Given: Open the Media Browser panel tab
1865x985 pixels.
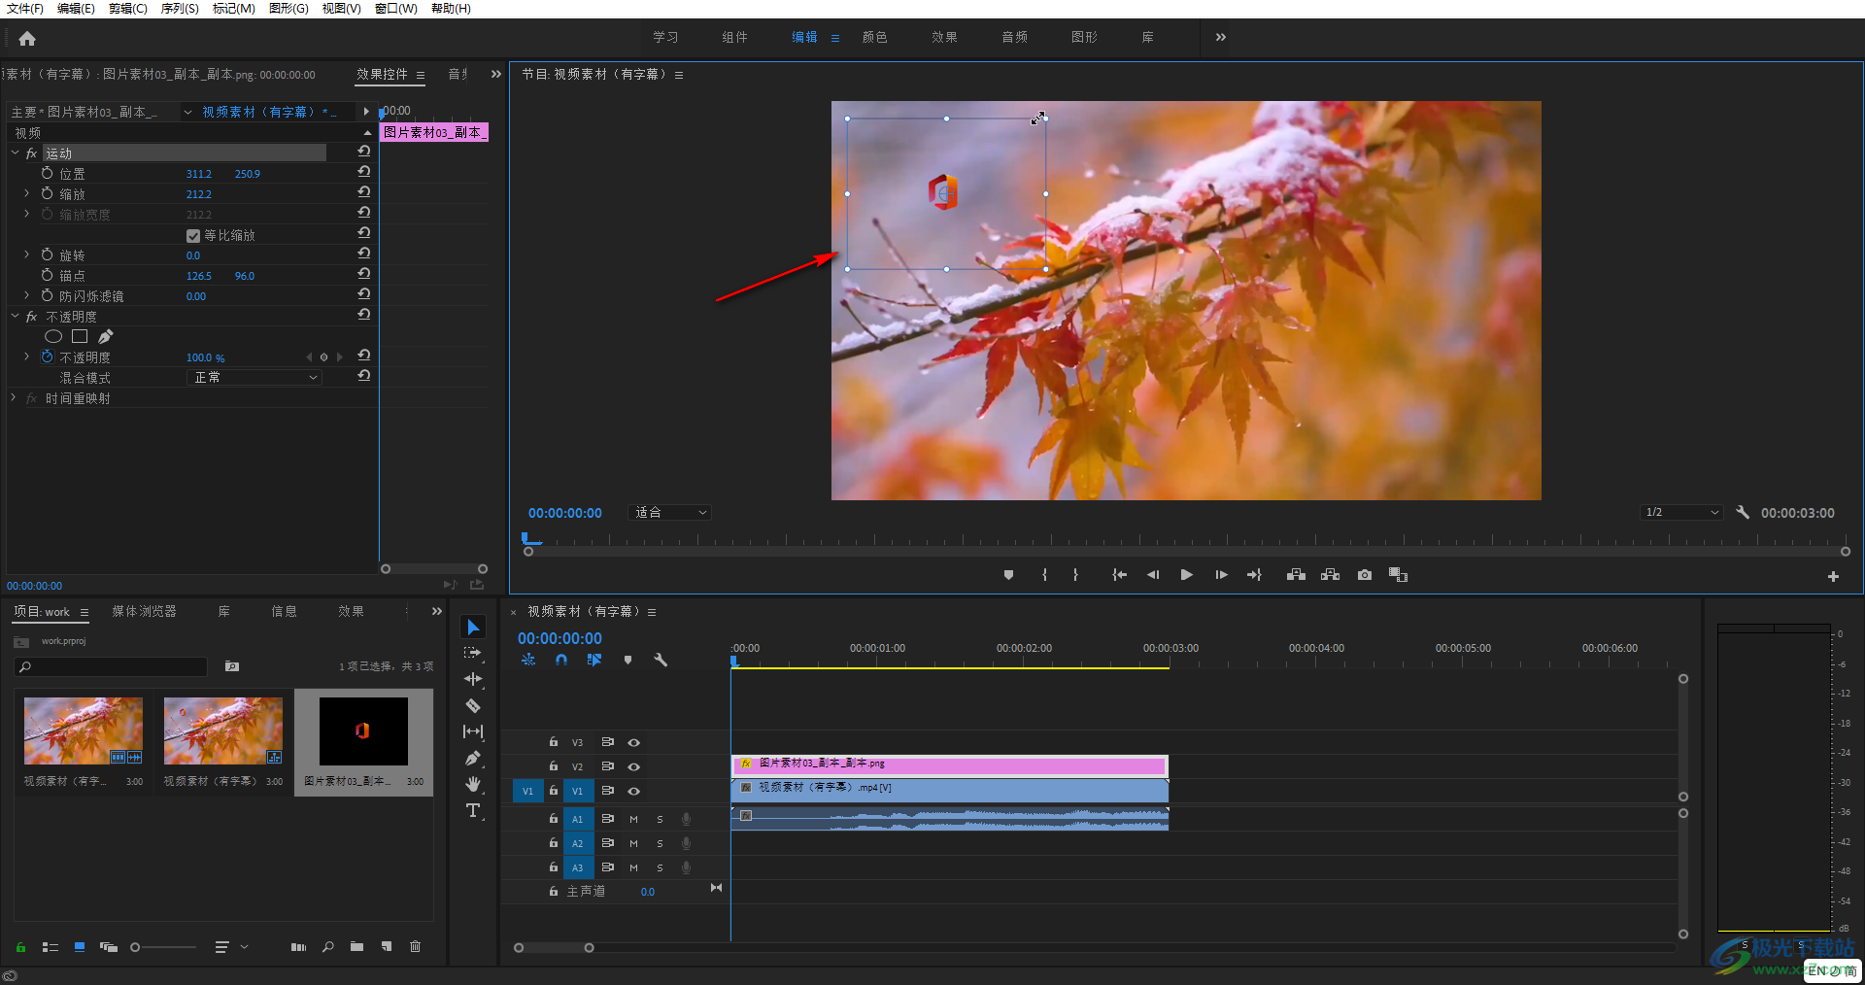Looking at the screenshot, I should click(144, 611).
